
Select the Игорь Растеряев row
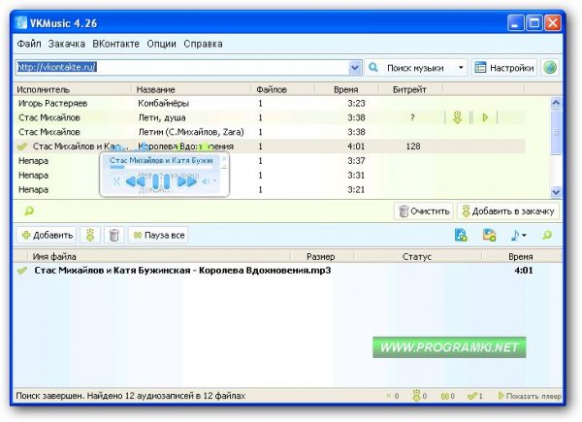(271, 103)
